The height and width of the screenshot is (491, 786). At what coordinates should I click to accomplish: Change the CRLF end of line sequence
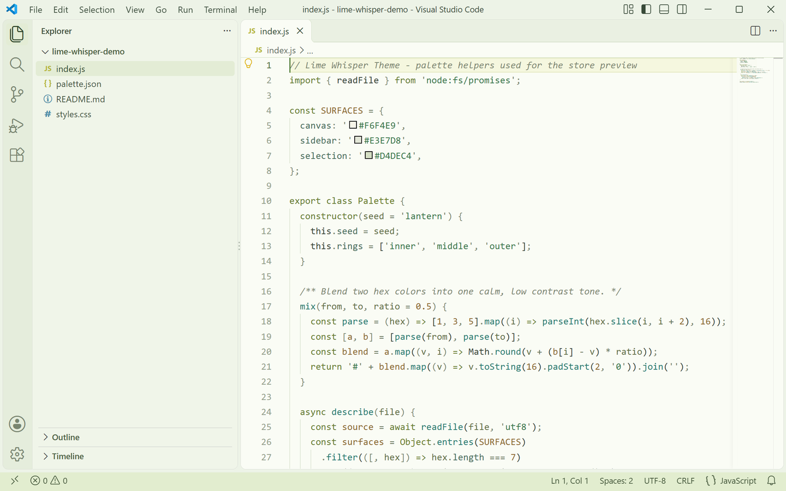click(686, 481)
